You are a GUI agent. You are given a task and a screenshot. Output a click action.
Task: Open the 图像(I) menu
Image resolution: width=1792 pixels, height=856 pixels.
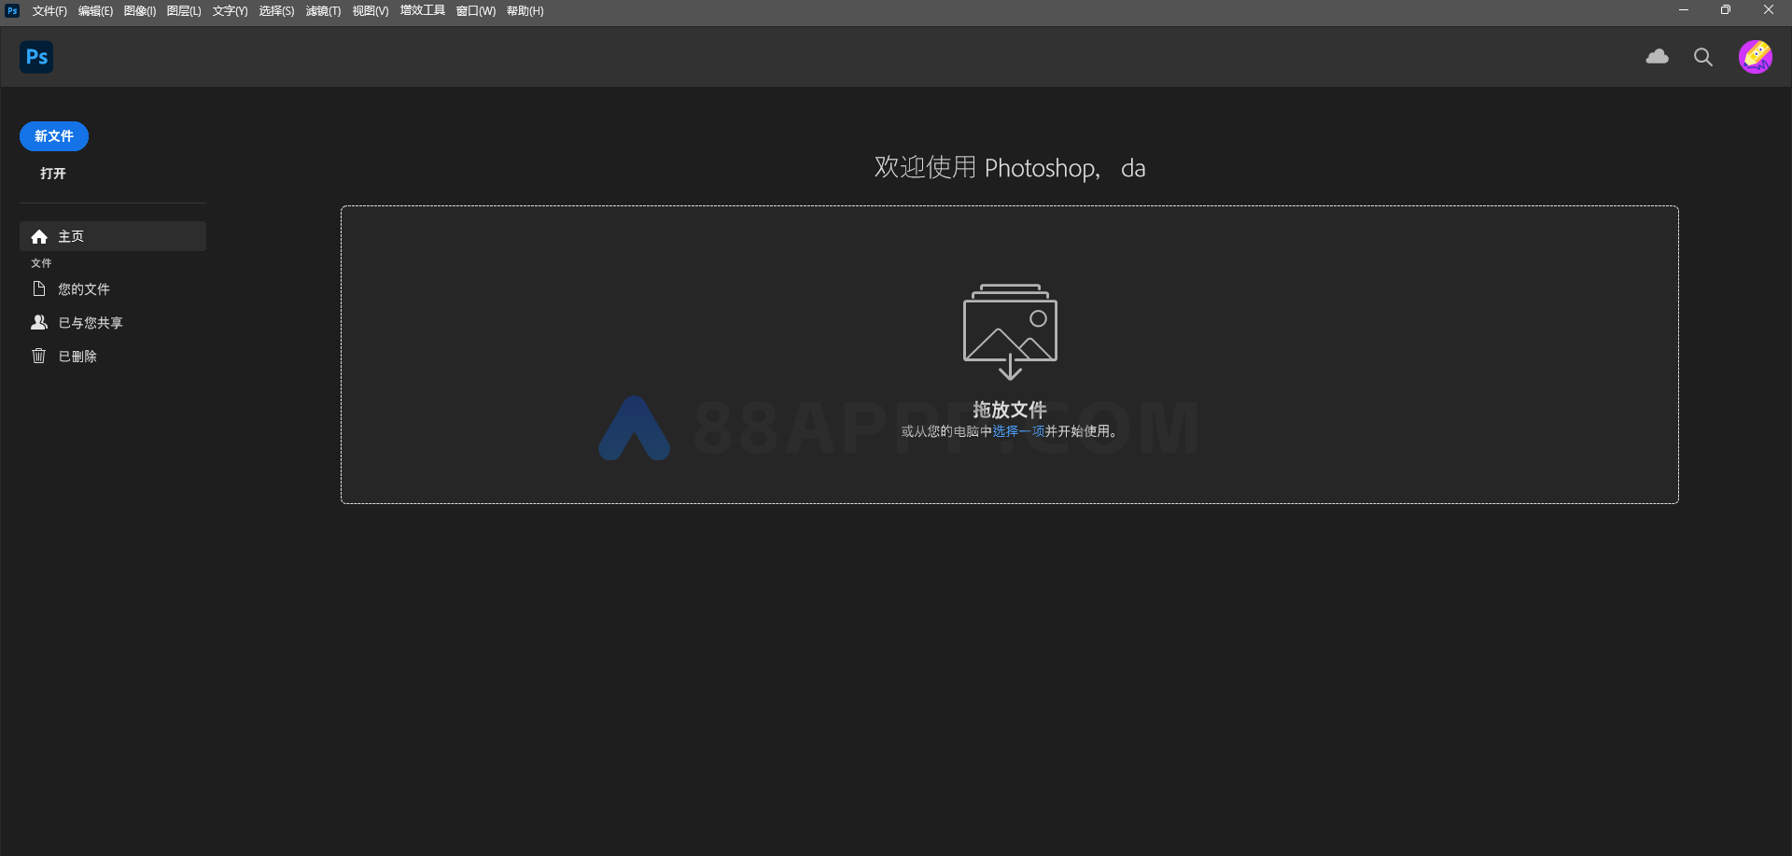(140, 11)
